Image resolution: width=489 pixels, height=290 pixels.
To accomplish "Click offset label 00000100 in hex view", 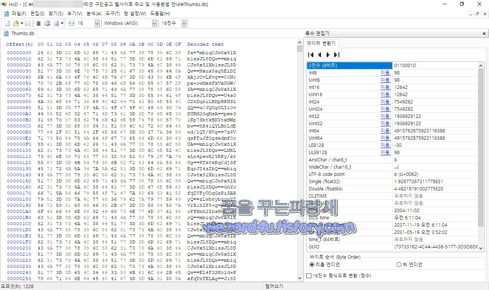I will pyautogui.click(x=19, y=150).
